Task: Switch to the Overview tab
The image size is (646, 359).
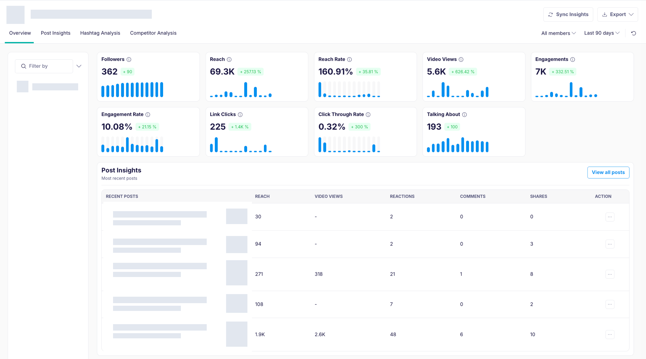Action: click(20, 33)
